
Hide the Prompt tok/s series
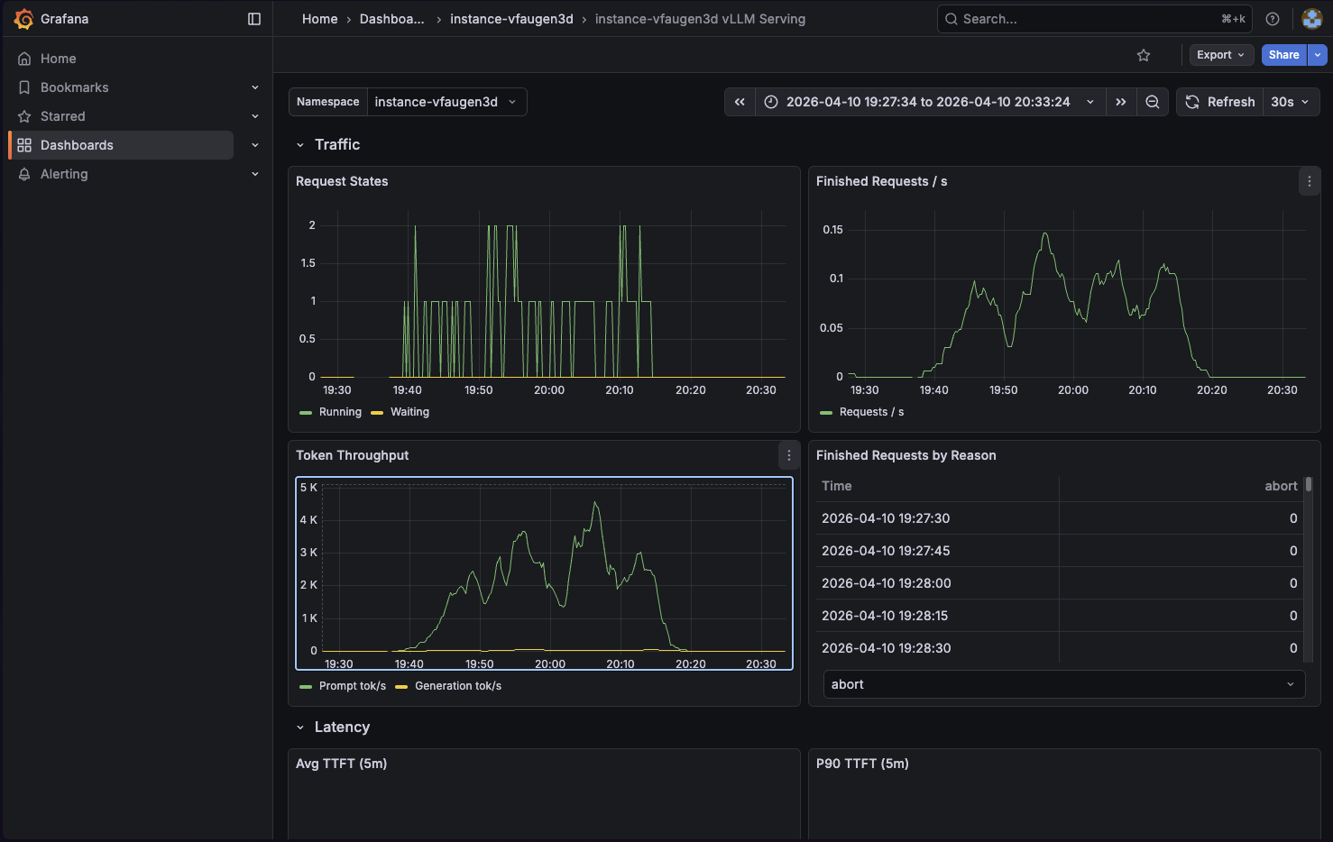coord(352,685)
